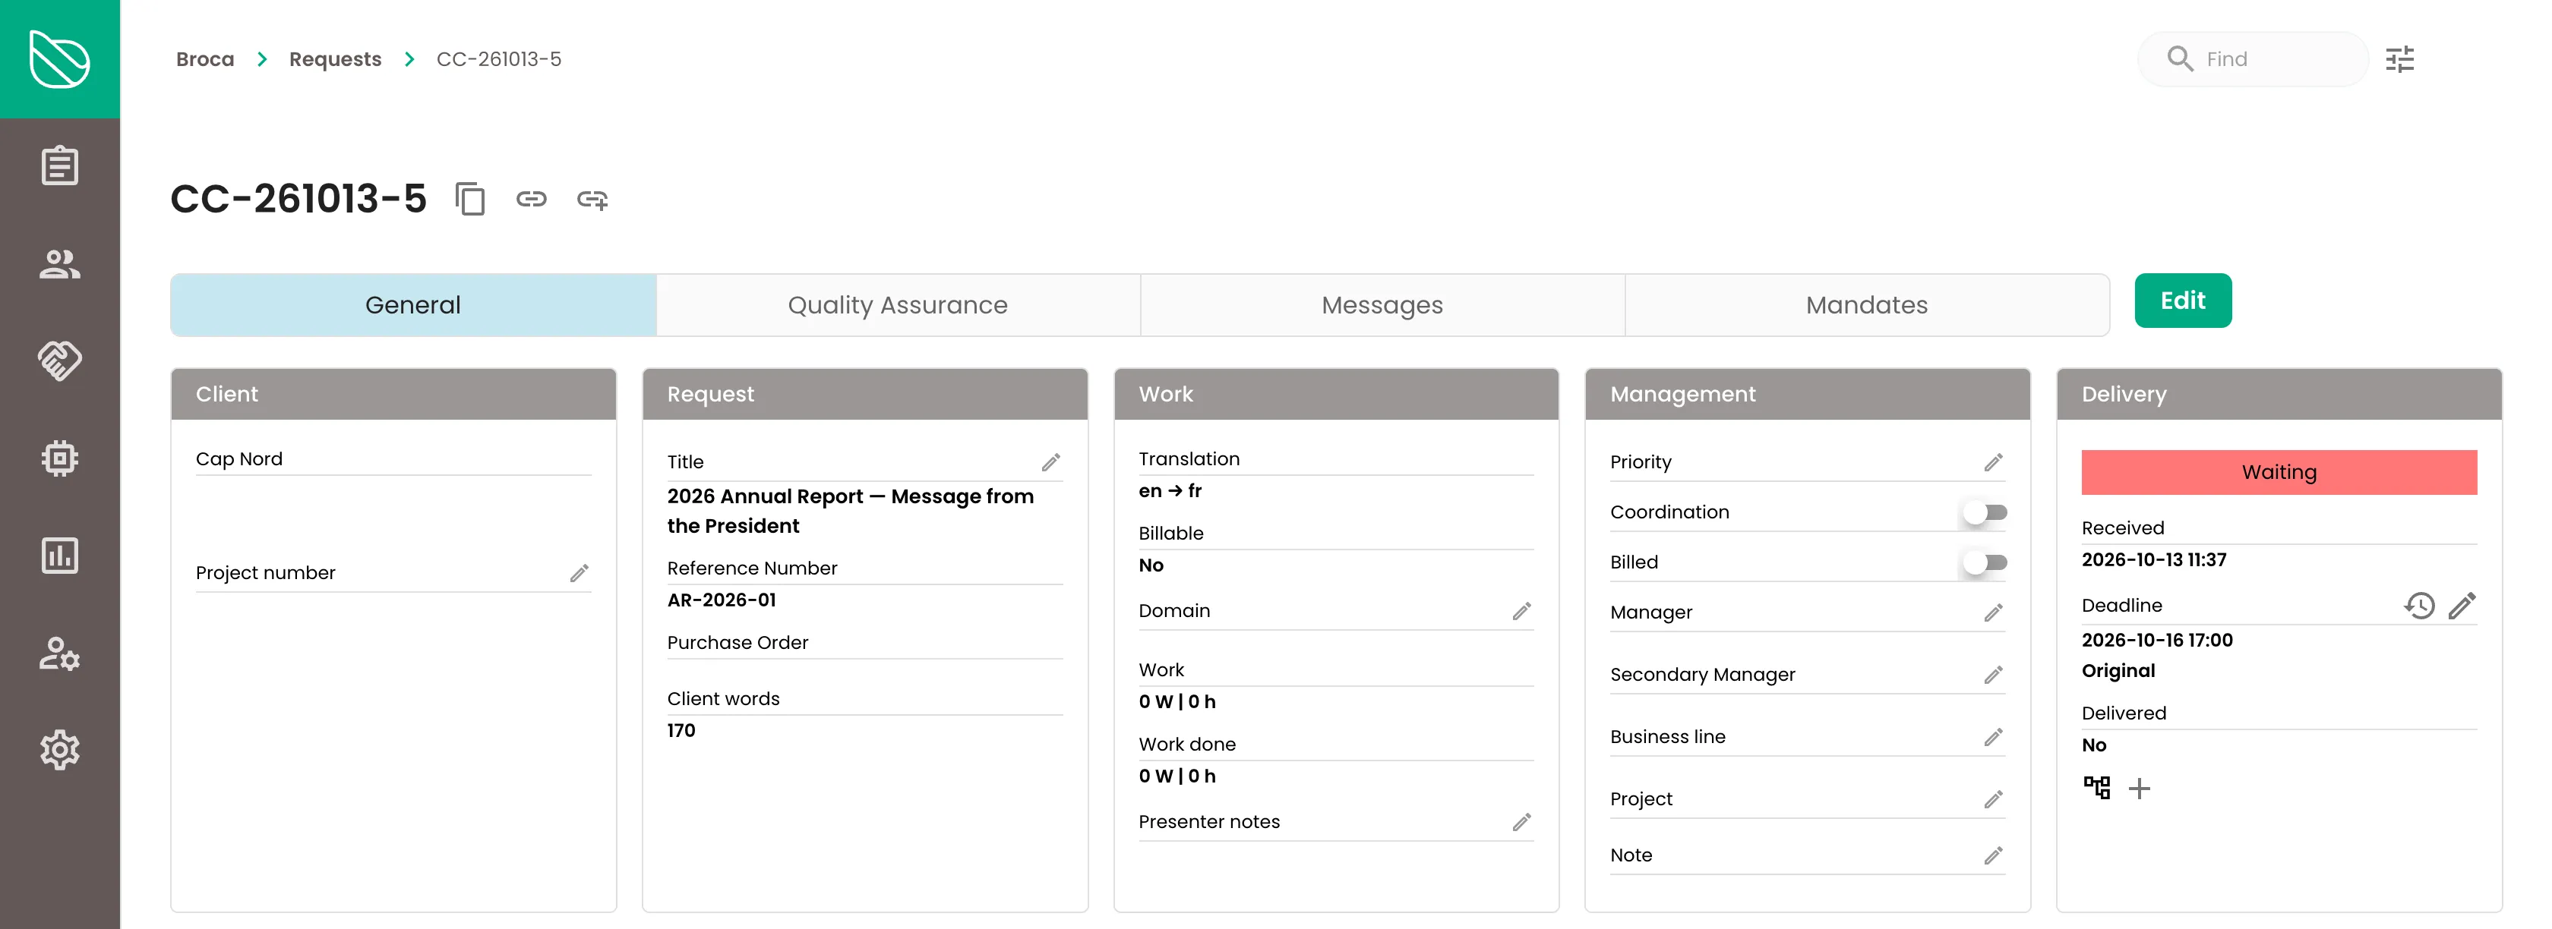
Task: Edit the Priority pencil icon
Action: 1993,462
